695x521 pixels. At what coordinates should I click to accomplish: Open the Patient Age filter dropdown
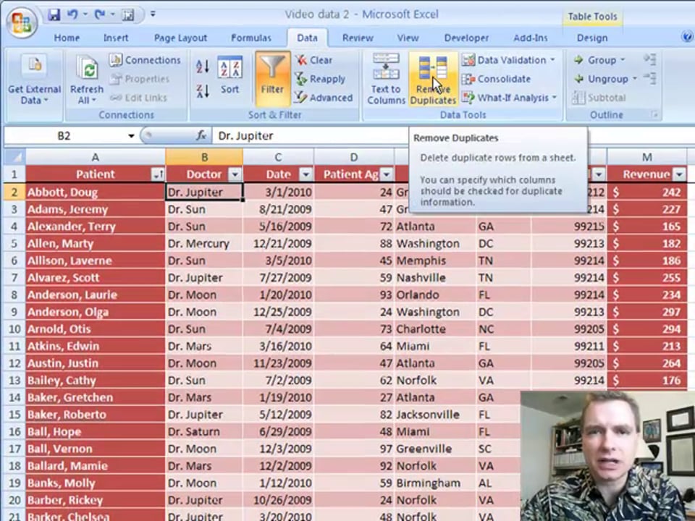point(387,174)
